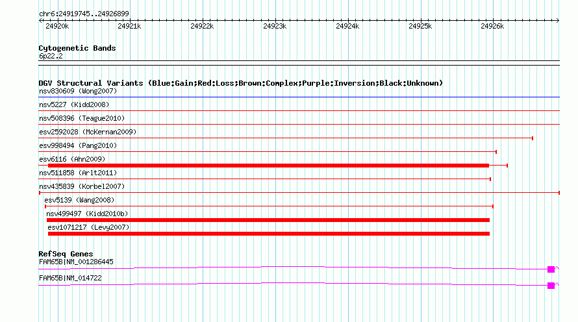Select the RefSeq Genes track title
The image size is (578, 322).
pos(66,254)
